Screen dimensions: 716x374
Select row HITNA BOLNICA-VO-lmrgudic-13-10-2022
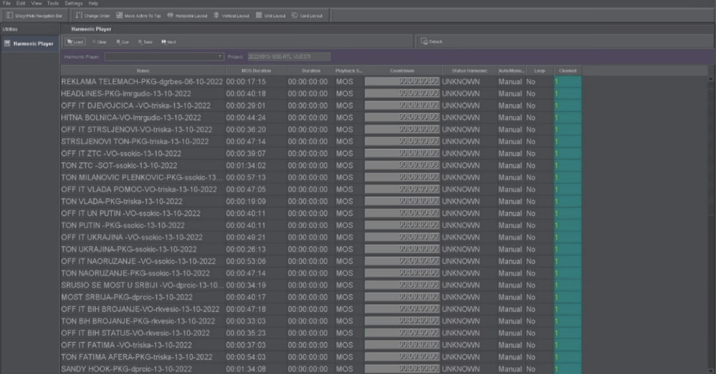321,117
